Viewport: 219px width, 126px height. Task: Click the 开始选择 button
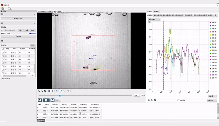18,36
